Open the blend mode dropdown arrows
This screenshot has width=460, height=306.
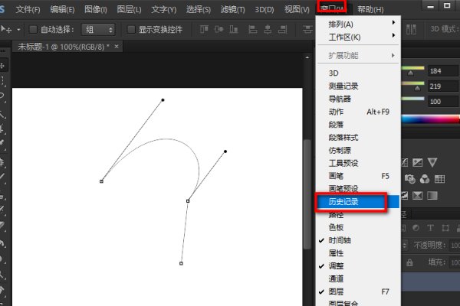[x=405, y=245]
